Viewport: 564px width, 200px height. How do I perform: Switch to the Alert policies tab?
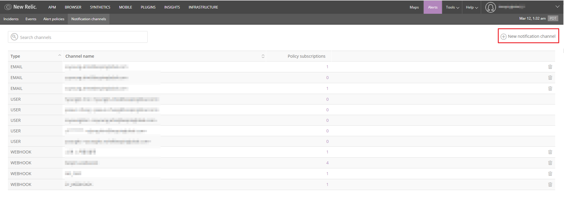[x=54, y=19]
